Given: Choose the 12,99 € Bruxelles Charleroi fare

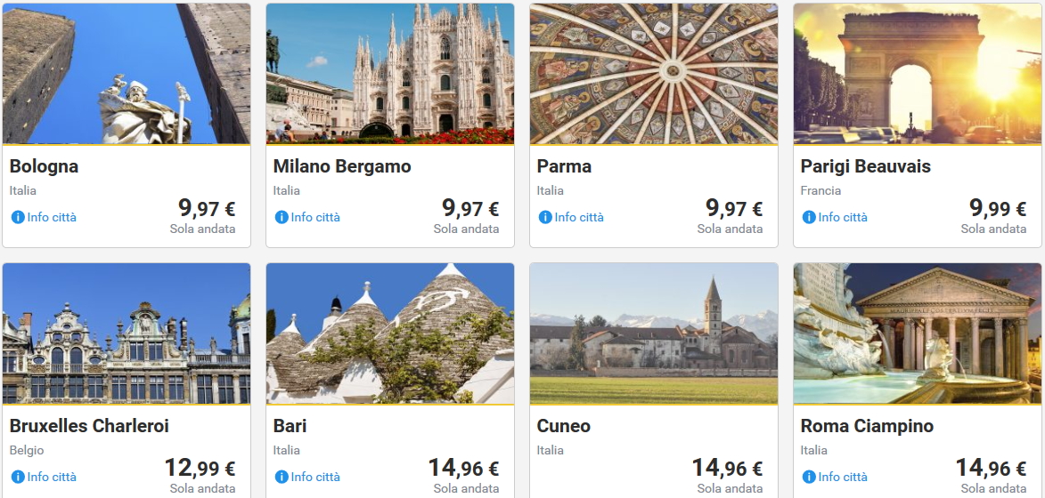Looking at the screenshot, I should pos(200,469).
